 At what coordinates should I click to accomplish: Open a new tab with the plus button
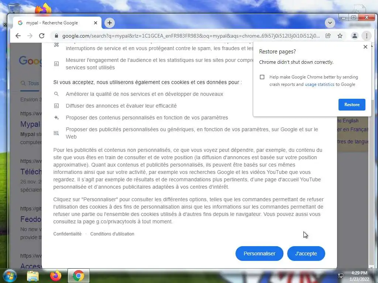[110, 23]
